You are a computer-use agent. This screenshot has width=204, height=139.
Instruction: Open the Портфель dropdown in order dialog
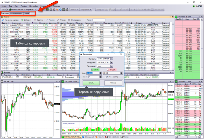pyautogui.click(x=112, y=59)
